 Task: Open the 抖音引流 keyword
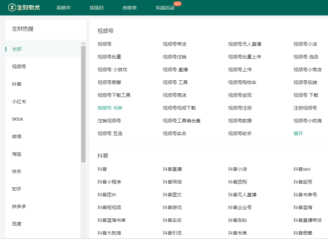[x=172, y=233]
